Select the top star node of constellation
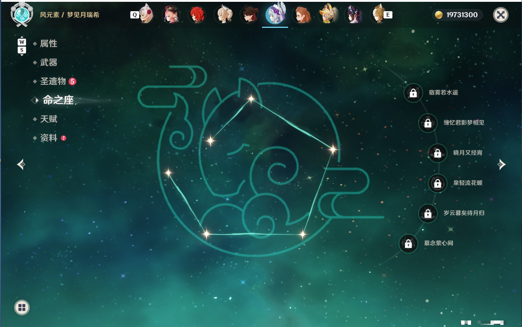Viewport: 522px width, 327px height. (251, 98)
